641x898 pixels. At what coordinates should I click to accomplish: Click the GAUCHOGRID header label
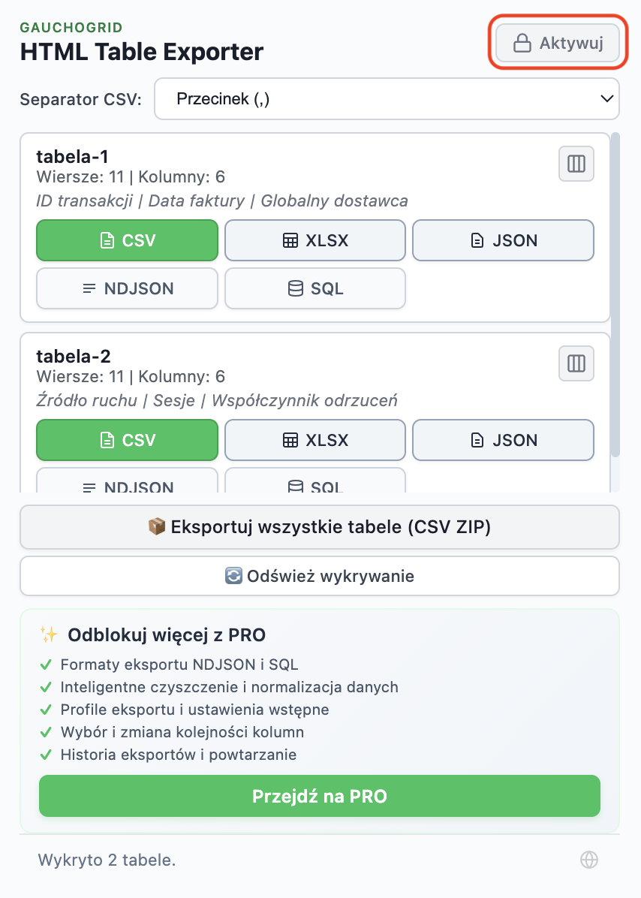tap(71, 27)
